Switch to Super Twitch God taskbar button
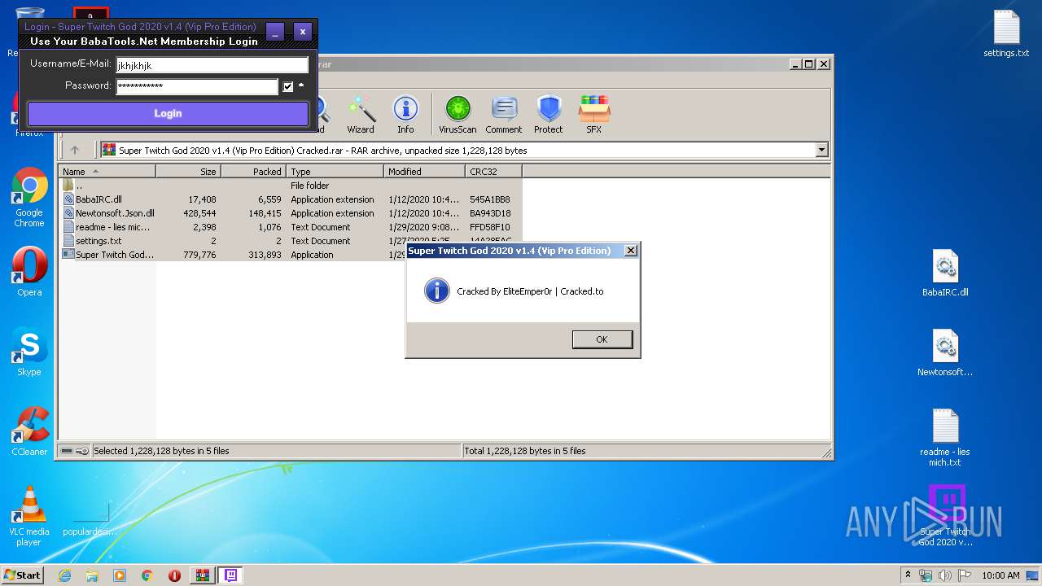The width and height of the screenshot is (1042, 586). click(231, 575)
